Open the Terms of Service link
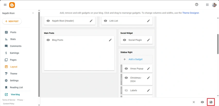219x106 pixels. click(x=9, y=100)
